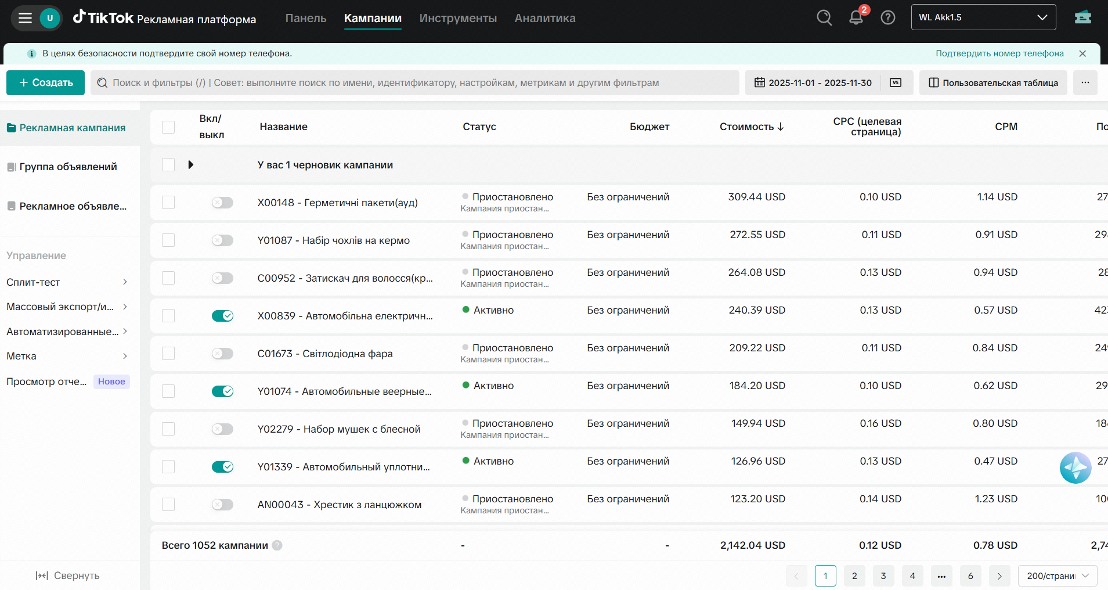Open the Инструменты menu
Viewport: 1108px width, 590px height.
458,18
